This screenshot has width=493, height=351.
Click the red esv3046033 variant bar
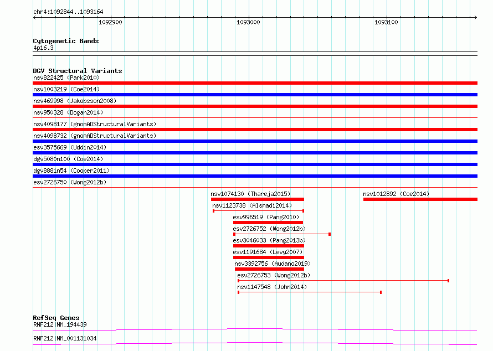[x=269, y=246]
